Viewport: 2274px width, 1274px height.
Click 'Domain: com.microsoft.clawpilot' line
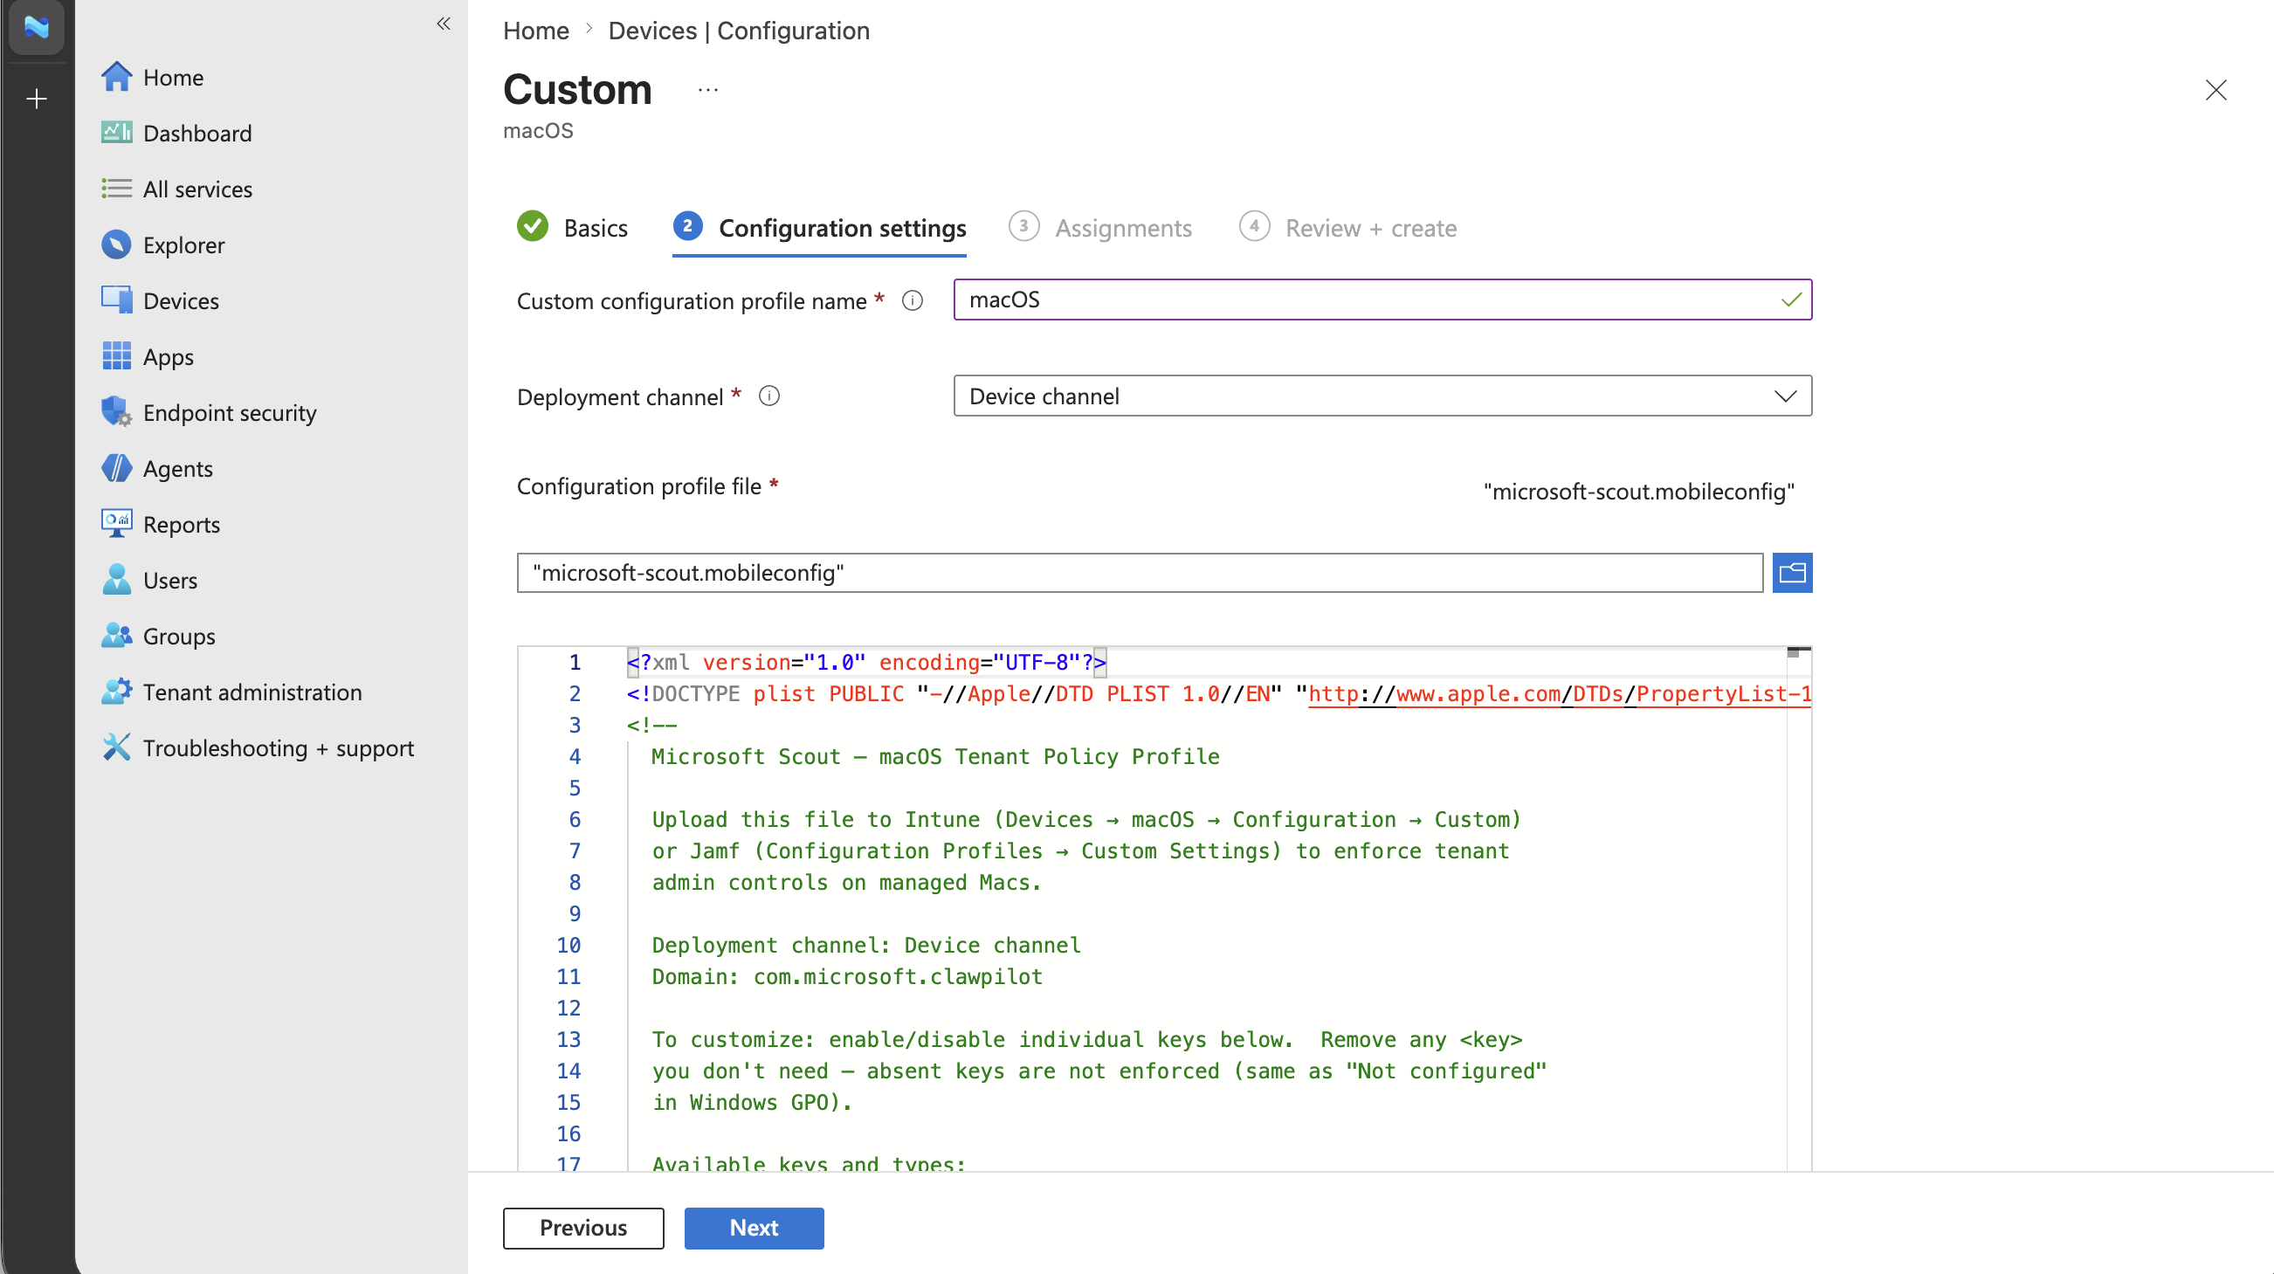(x=847, y=976)
